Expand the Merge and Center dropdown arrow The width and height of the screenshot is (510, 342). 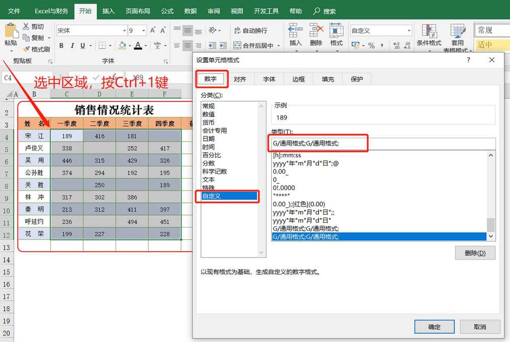(278, 46)
